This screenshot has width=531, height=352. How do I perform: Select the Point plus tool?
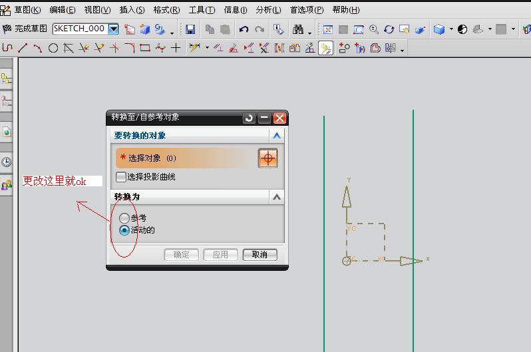pos(176,48)
